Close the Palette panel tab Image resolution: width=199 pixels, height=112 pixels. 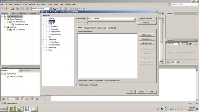pyautogui.click(x=173, y=13)
